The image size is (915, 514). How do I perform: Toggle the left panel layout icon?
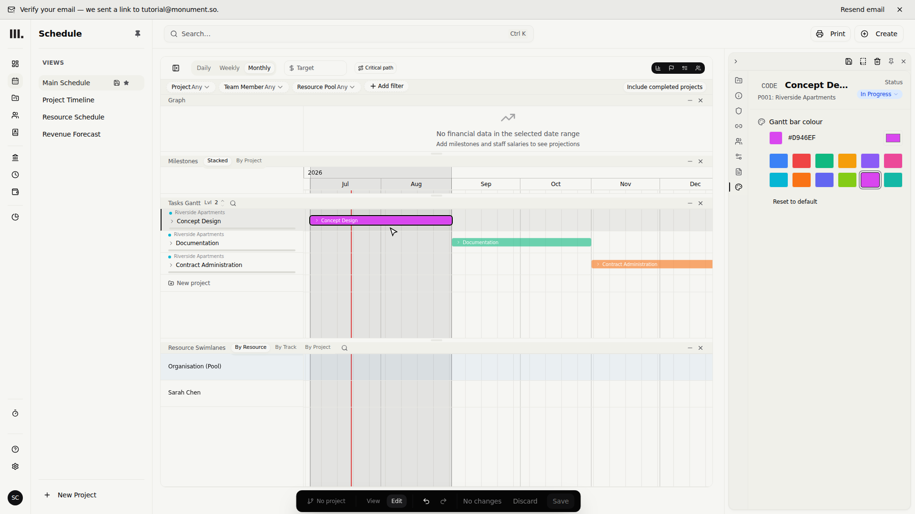coord(176,68)
